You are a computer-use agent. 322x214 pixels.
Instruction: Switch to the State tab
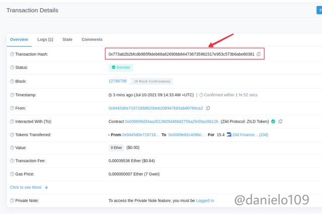pyautogui.click(x=67, y=39)
